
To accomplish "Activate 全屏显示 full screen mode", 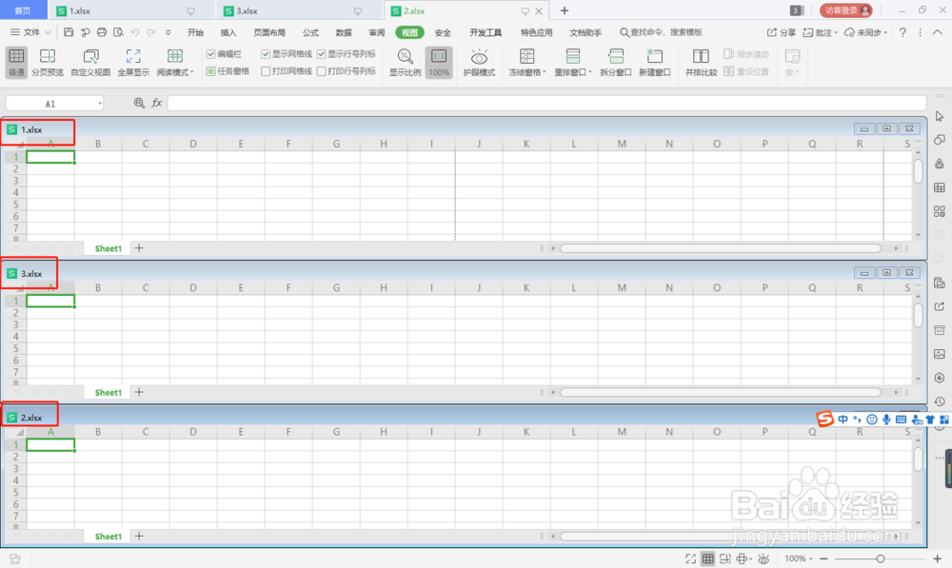I will click(133, 63).
